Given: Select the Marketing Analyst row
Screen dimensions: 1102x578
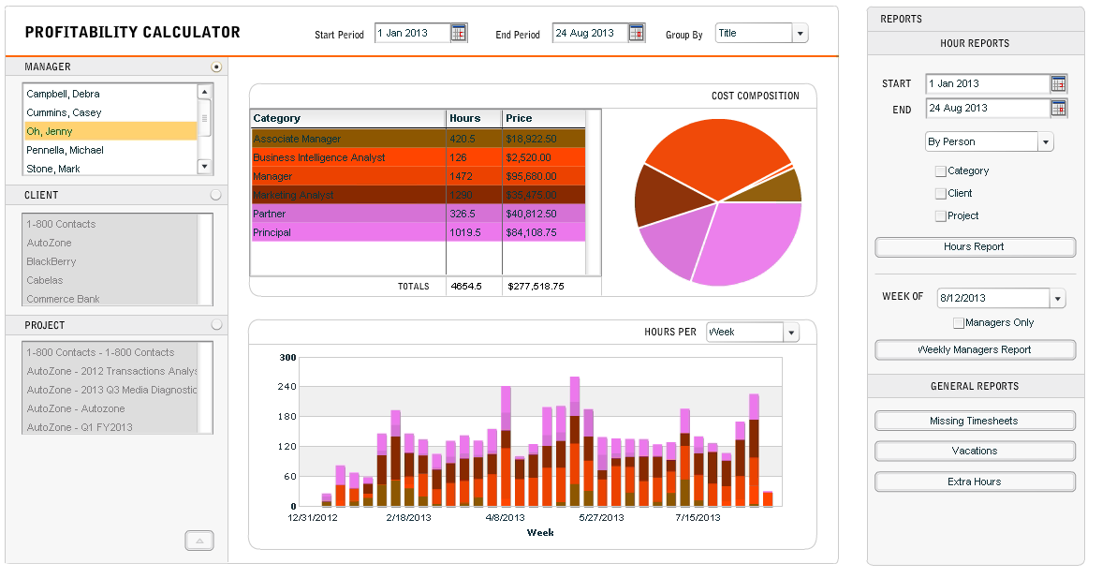Looking at the screenshot, I should click(x=419, y=195).
